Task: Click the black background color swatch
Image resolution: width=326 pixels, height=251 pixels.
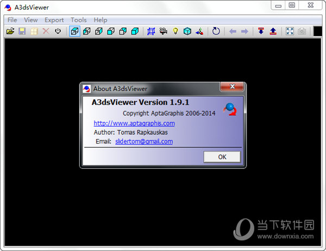Action: coord(318,32)
